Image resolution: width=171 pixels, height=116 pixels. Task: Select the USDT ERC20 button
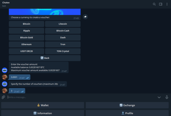pyautogui.click(x=27, y=51)
